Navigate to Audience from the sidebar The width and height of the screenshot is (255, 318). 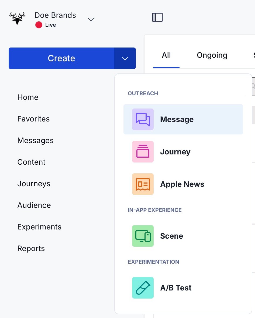pyautogui.click(x=34, y=205)
